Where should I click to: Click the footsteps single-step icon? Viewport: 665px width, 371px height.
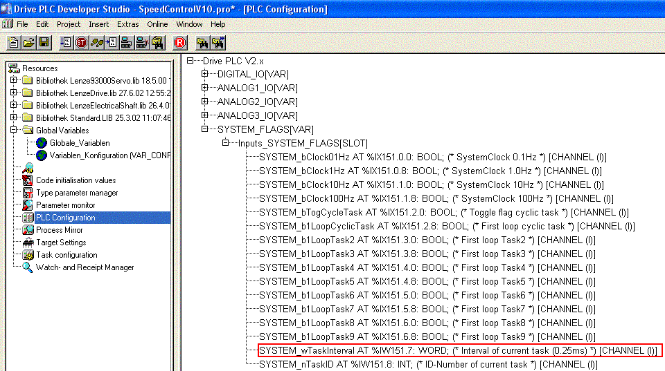(97, 43)
